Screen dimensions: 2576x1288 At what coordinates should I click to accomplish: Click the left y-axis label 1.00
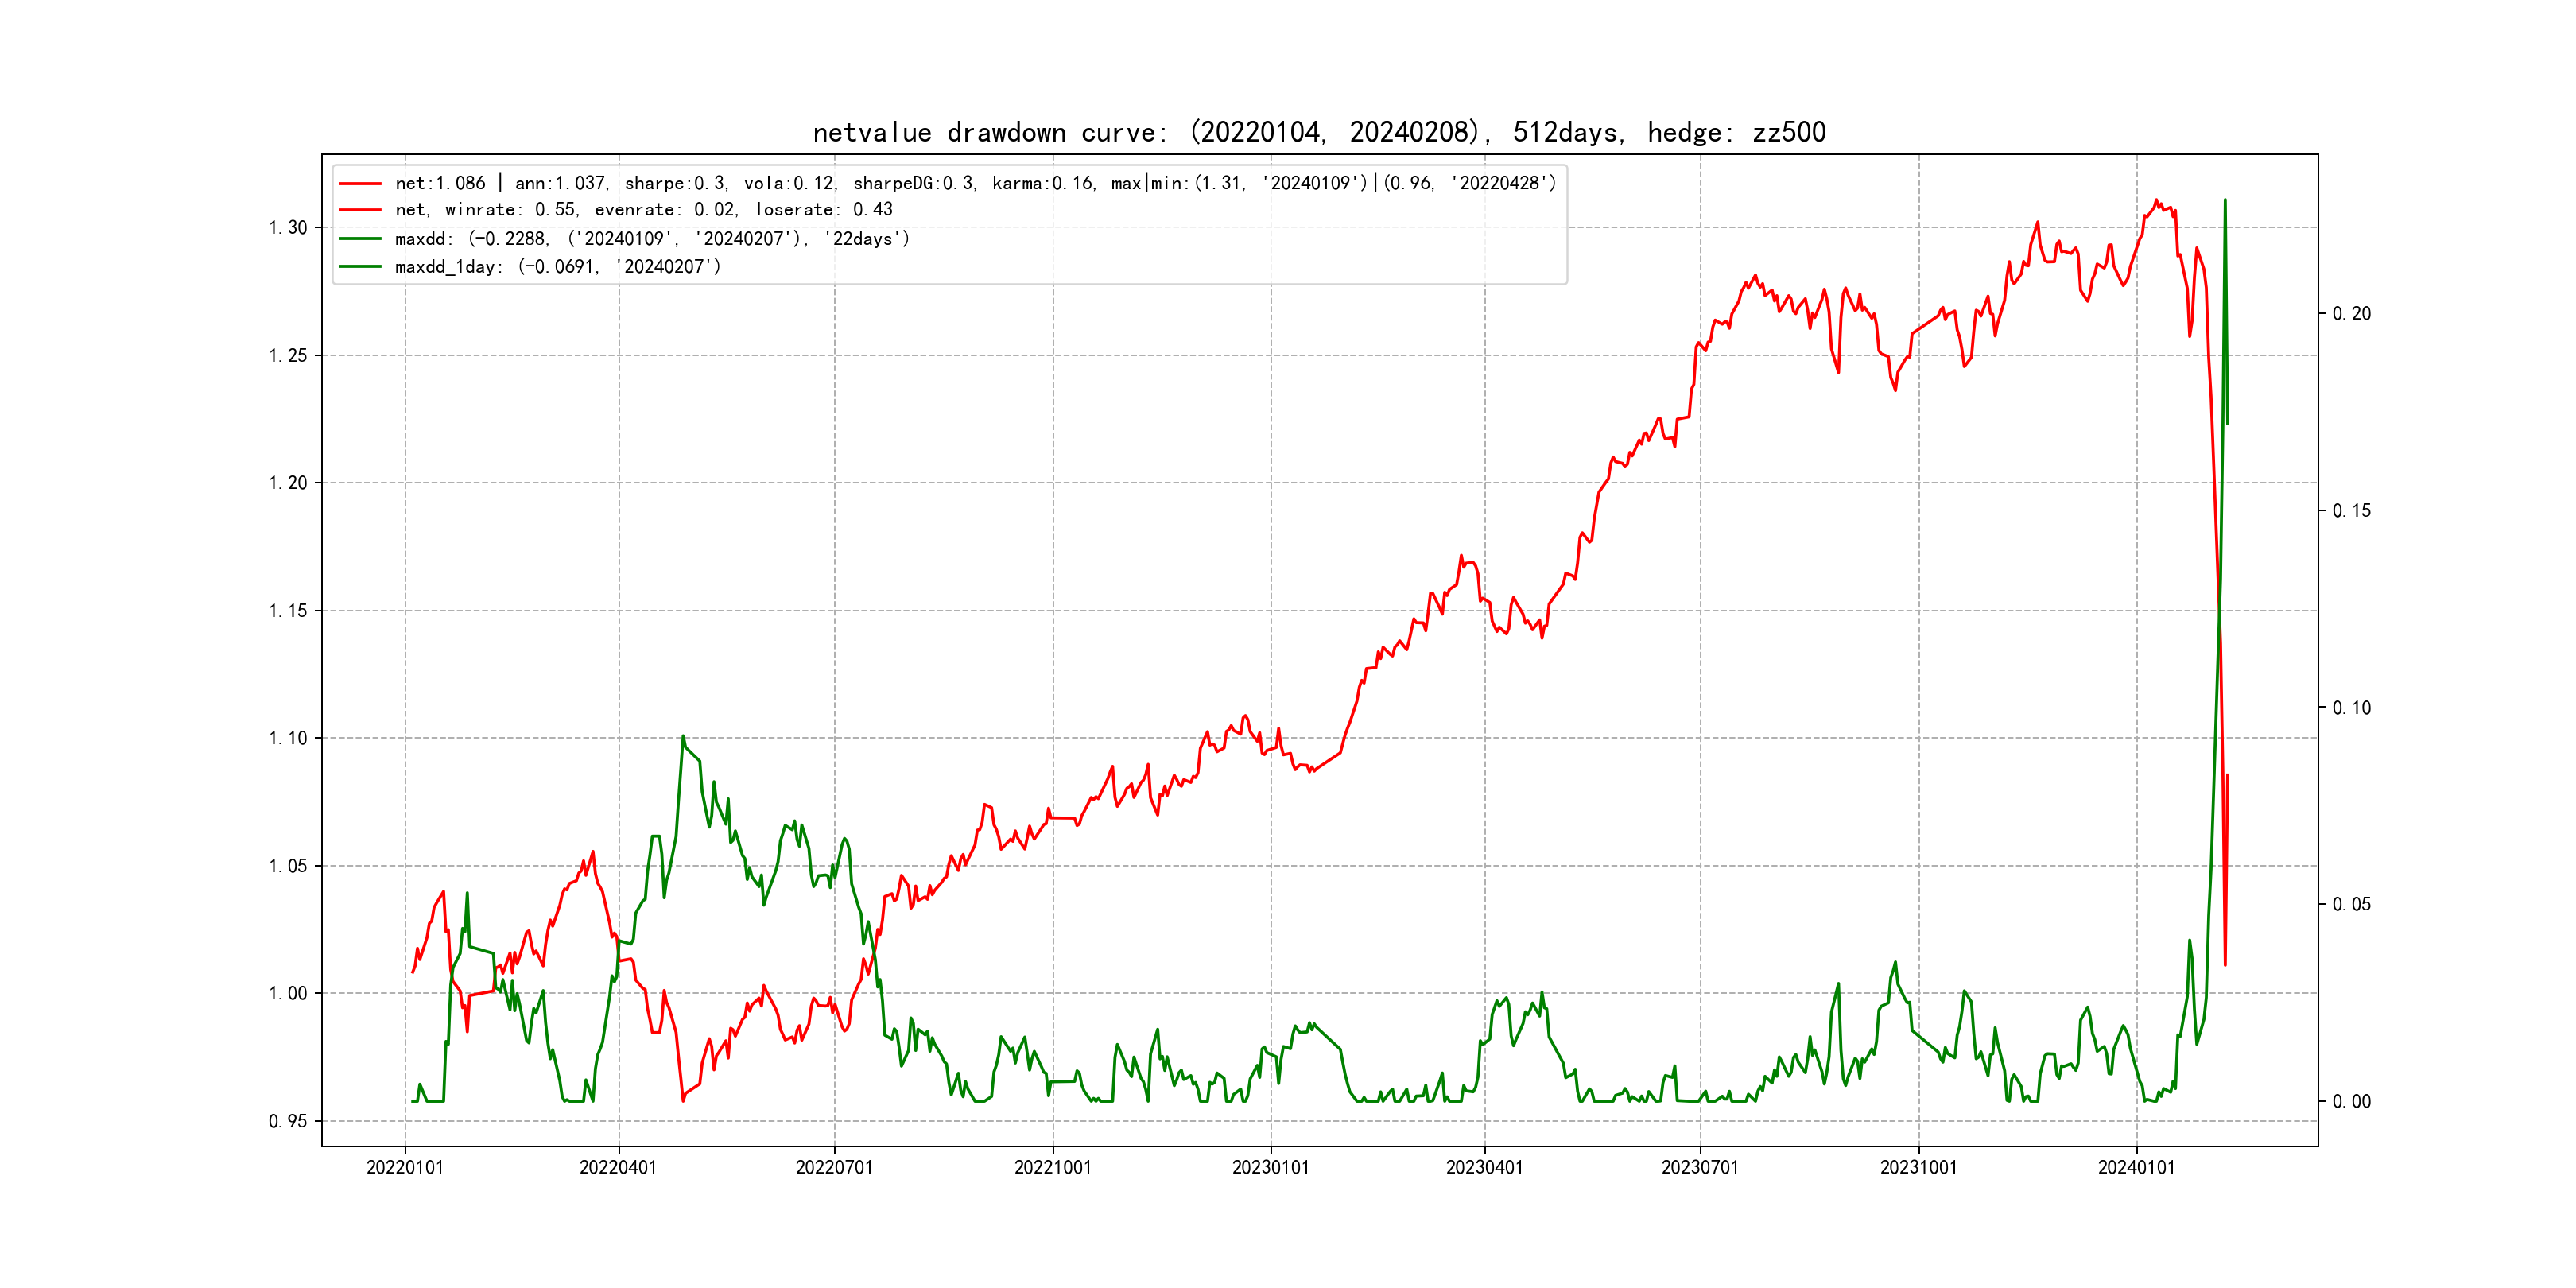[288, 993]
